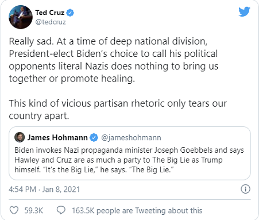259x220 pixels.
Task: Open the tweet info circle icon
Action: pos(245,189)
